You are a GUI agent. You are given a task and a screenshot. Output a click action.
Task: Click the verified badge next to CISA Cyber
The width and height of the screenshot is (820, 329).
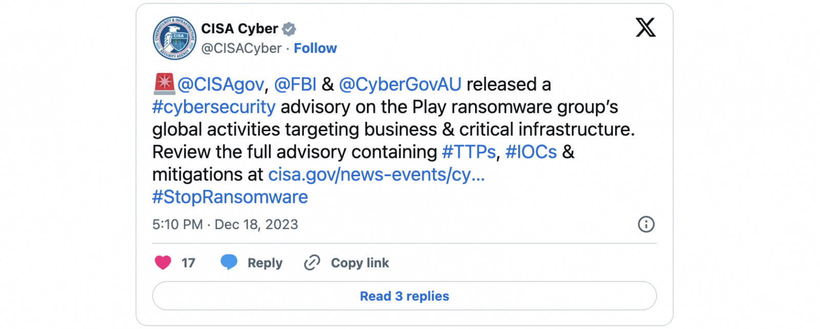point(289,29)
